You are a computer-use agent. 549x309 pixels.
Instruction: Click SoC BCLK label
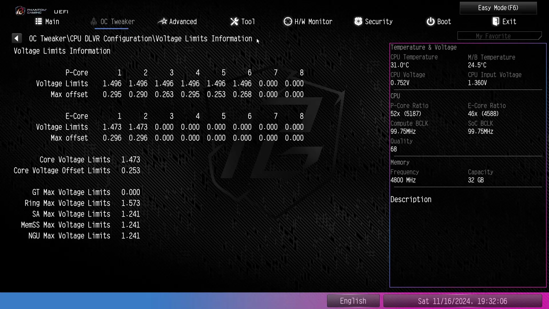(x=480, y=124)
